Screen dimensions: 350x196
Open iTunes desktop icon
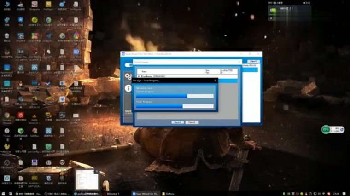(x=7, y=132)
